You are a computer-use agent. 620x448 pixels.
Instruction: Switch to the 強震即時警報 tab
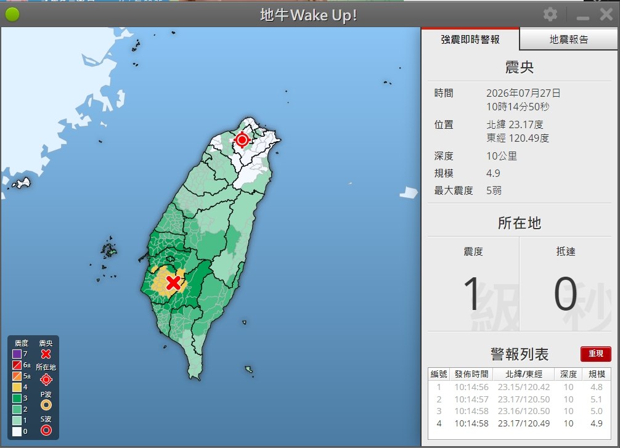[x=470, y=39]
